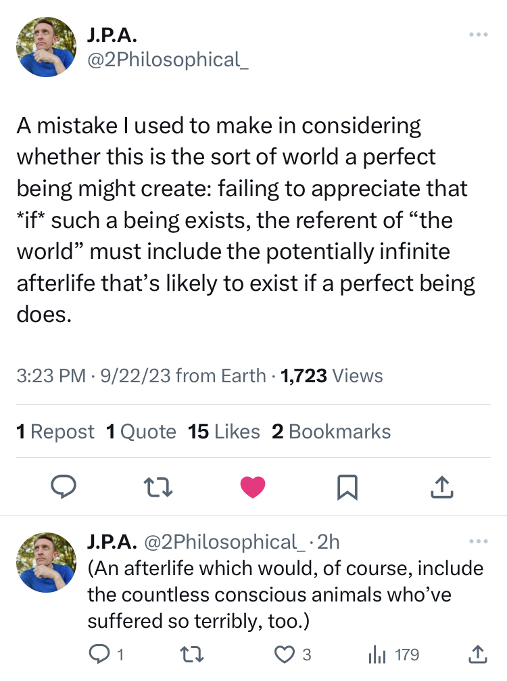Screen dimensions: 507x682
Task: Open more options on reply tweet
Action: [478, 541]
